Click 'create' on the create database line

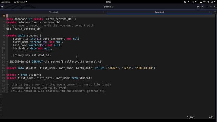(11, 22)
